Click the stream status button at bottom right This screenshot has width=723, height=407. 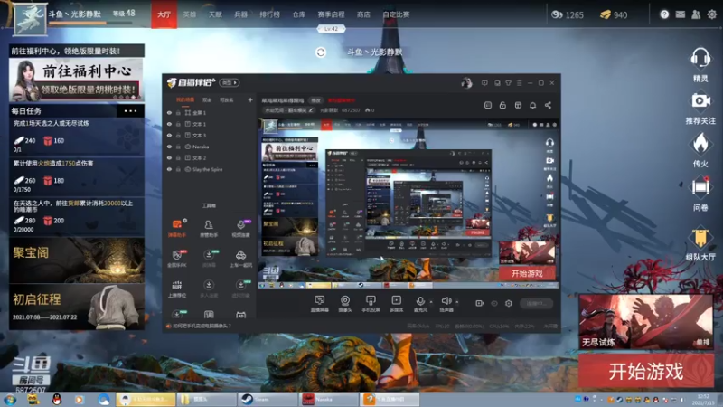click(536, 303)
